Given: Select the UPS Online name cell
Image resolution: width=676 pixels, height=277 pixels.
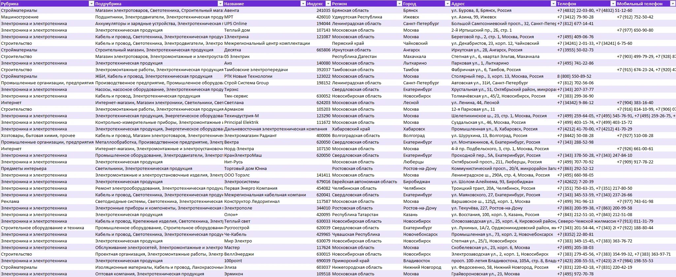Looking at the screenshot, I should point(264,23).
